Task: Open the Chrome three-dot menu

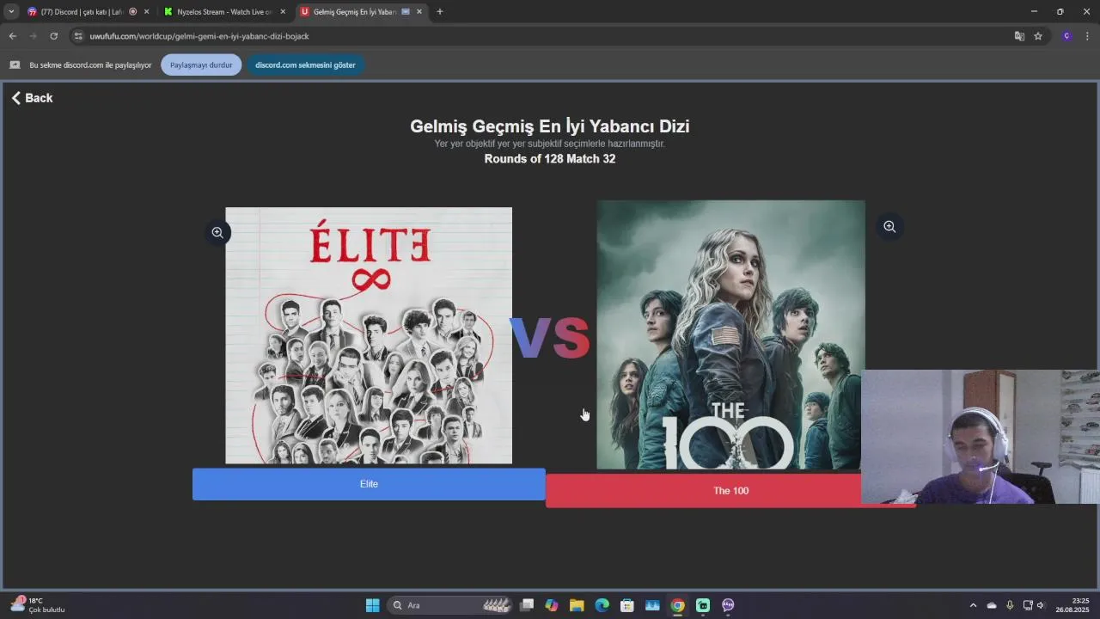Action: 1087,36
